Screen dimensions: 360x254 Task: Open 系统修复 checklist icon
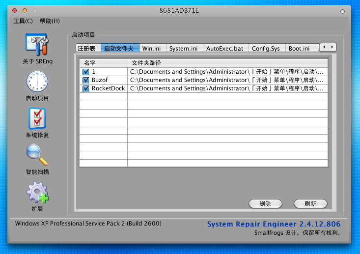(x=37, y=118)
